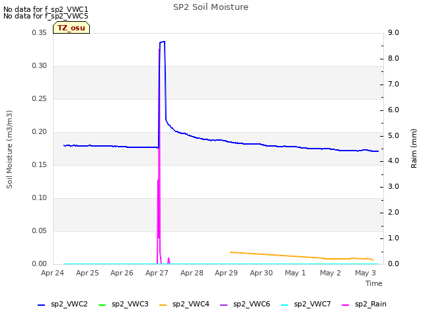Click the Apr 26 date tick label
The height and width of the screenshot is (317, 423).
(x=122, y=273)
